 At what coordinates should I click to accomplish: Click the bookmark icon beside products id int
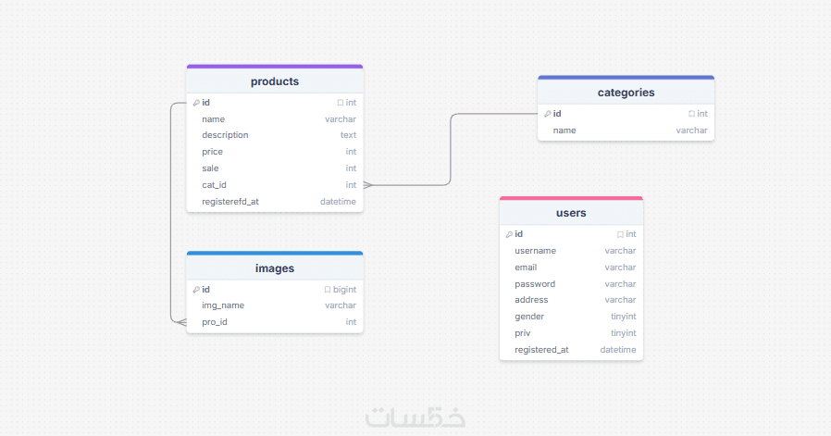tap(340, 103)
